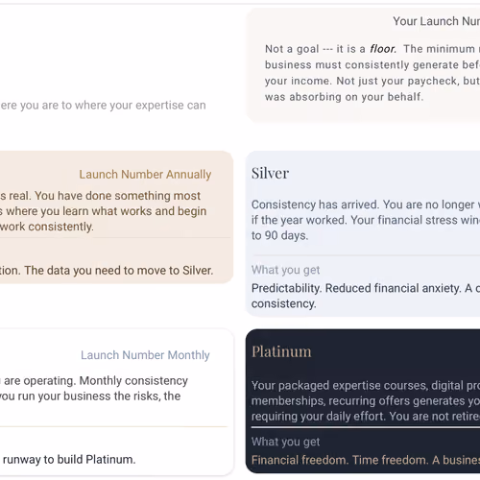This screenshot has width=480, height=480.
Task: Select the Launch Number Annually label
Action: (145, 175)
